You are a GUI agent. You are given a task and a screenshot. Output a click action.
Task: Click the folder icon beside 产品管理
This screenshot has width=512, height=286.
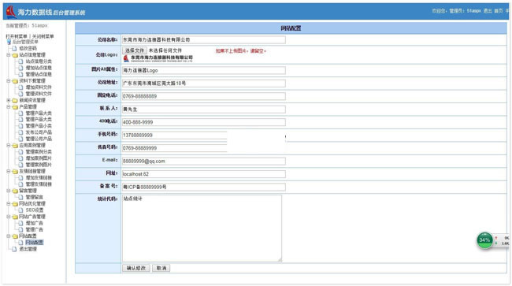click(15, 107)
